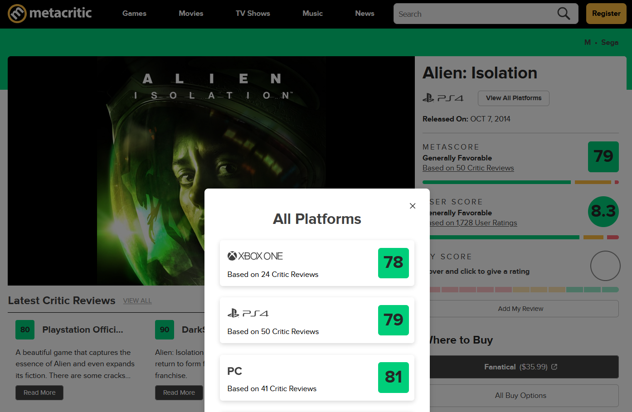Click the Metascore 79 badge
Viewport: 632px width, 412px height.
tap(603, 157)
